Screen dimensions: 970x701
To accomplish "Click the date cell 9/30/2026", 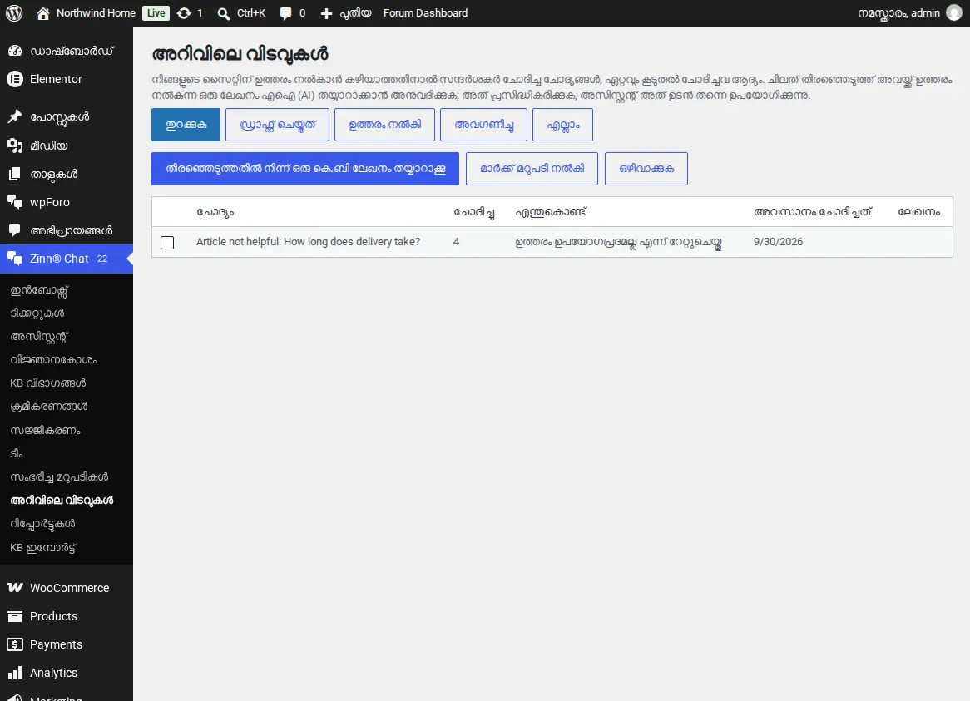I will (778, 242).
